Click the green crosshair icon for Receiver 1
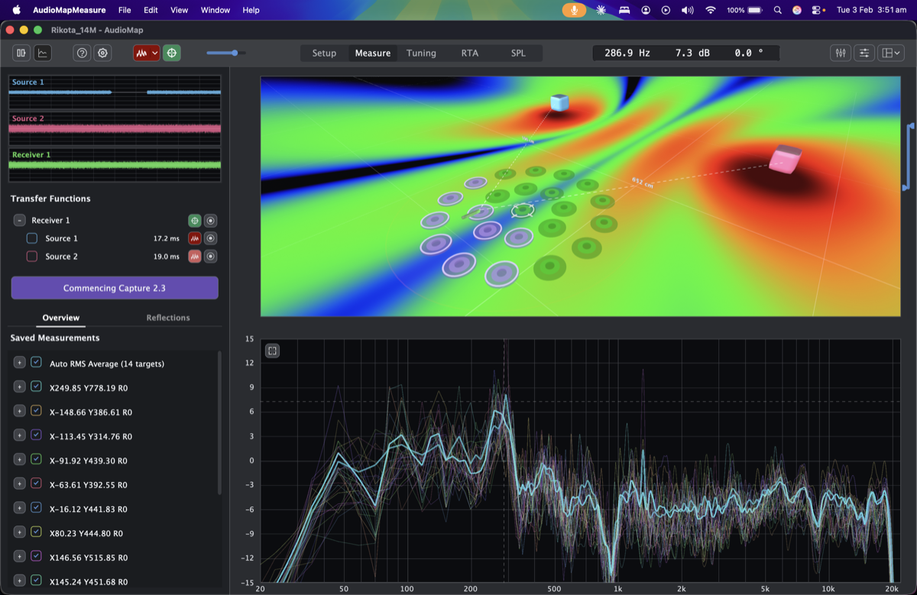917x595 pixels. [x=195, y=220]
